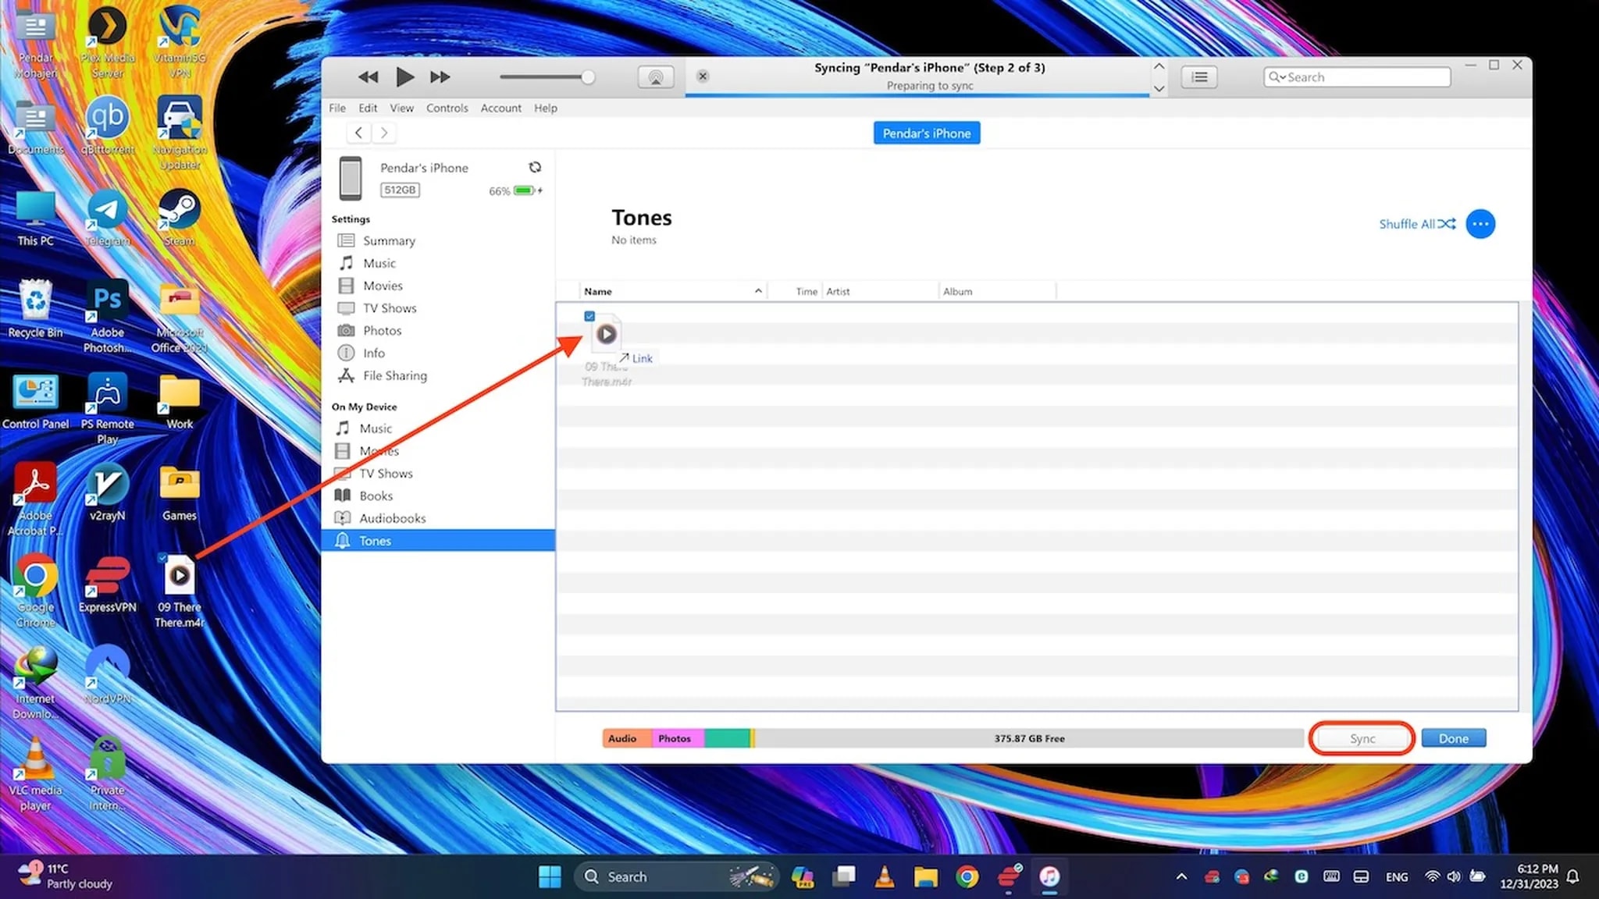Screen dimensions: 1599x899
Task: Adjust the volume slider knob
Action: click(x=588, y=76)
